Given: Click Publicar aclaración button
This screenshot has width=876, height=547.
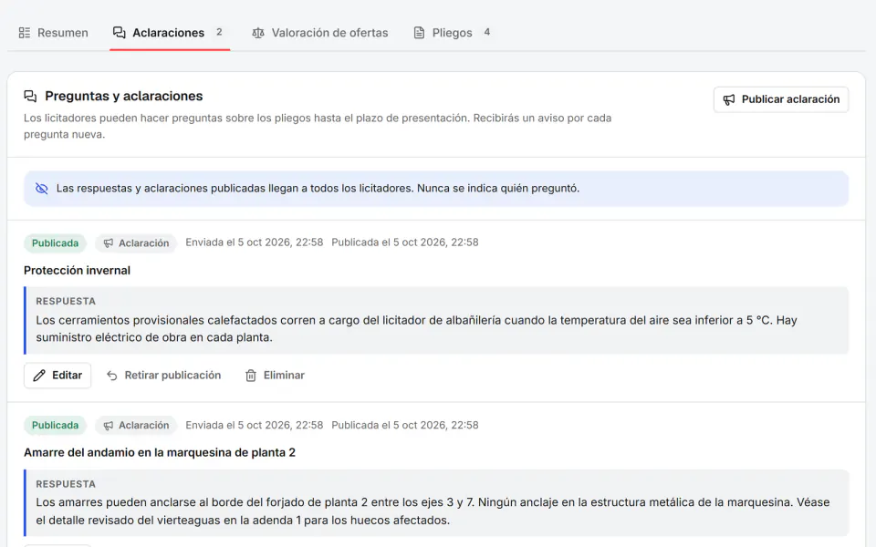Looking at the screenshot, I should (x=781, y=99).
